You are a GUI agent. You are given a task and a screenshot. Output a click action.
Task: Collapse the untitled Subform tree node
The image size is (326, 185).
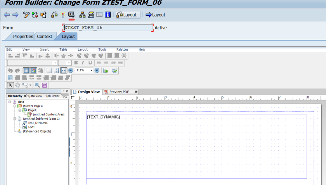[x=15, y=119]
